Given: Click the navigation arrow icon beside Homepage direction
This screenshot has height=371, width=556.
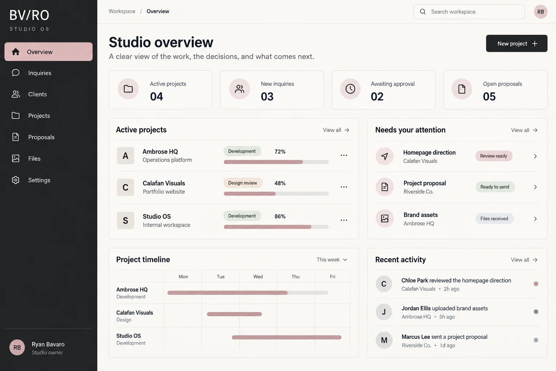Looking at the screenshot, I should (384, 156).
